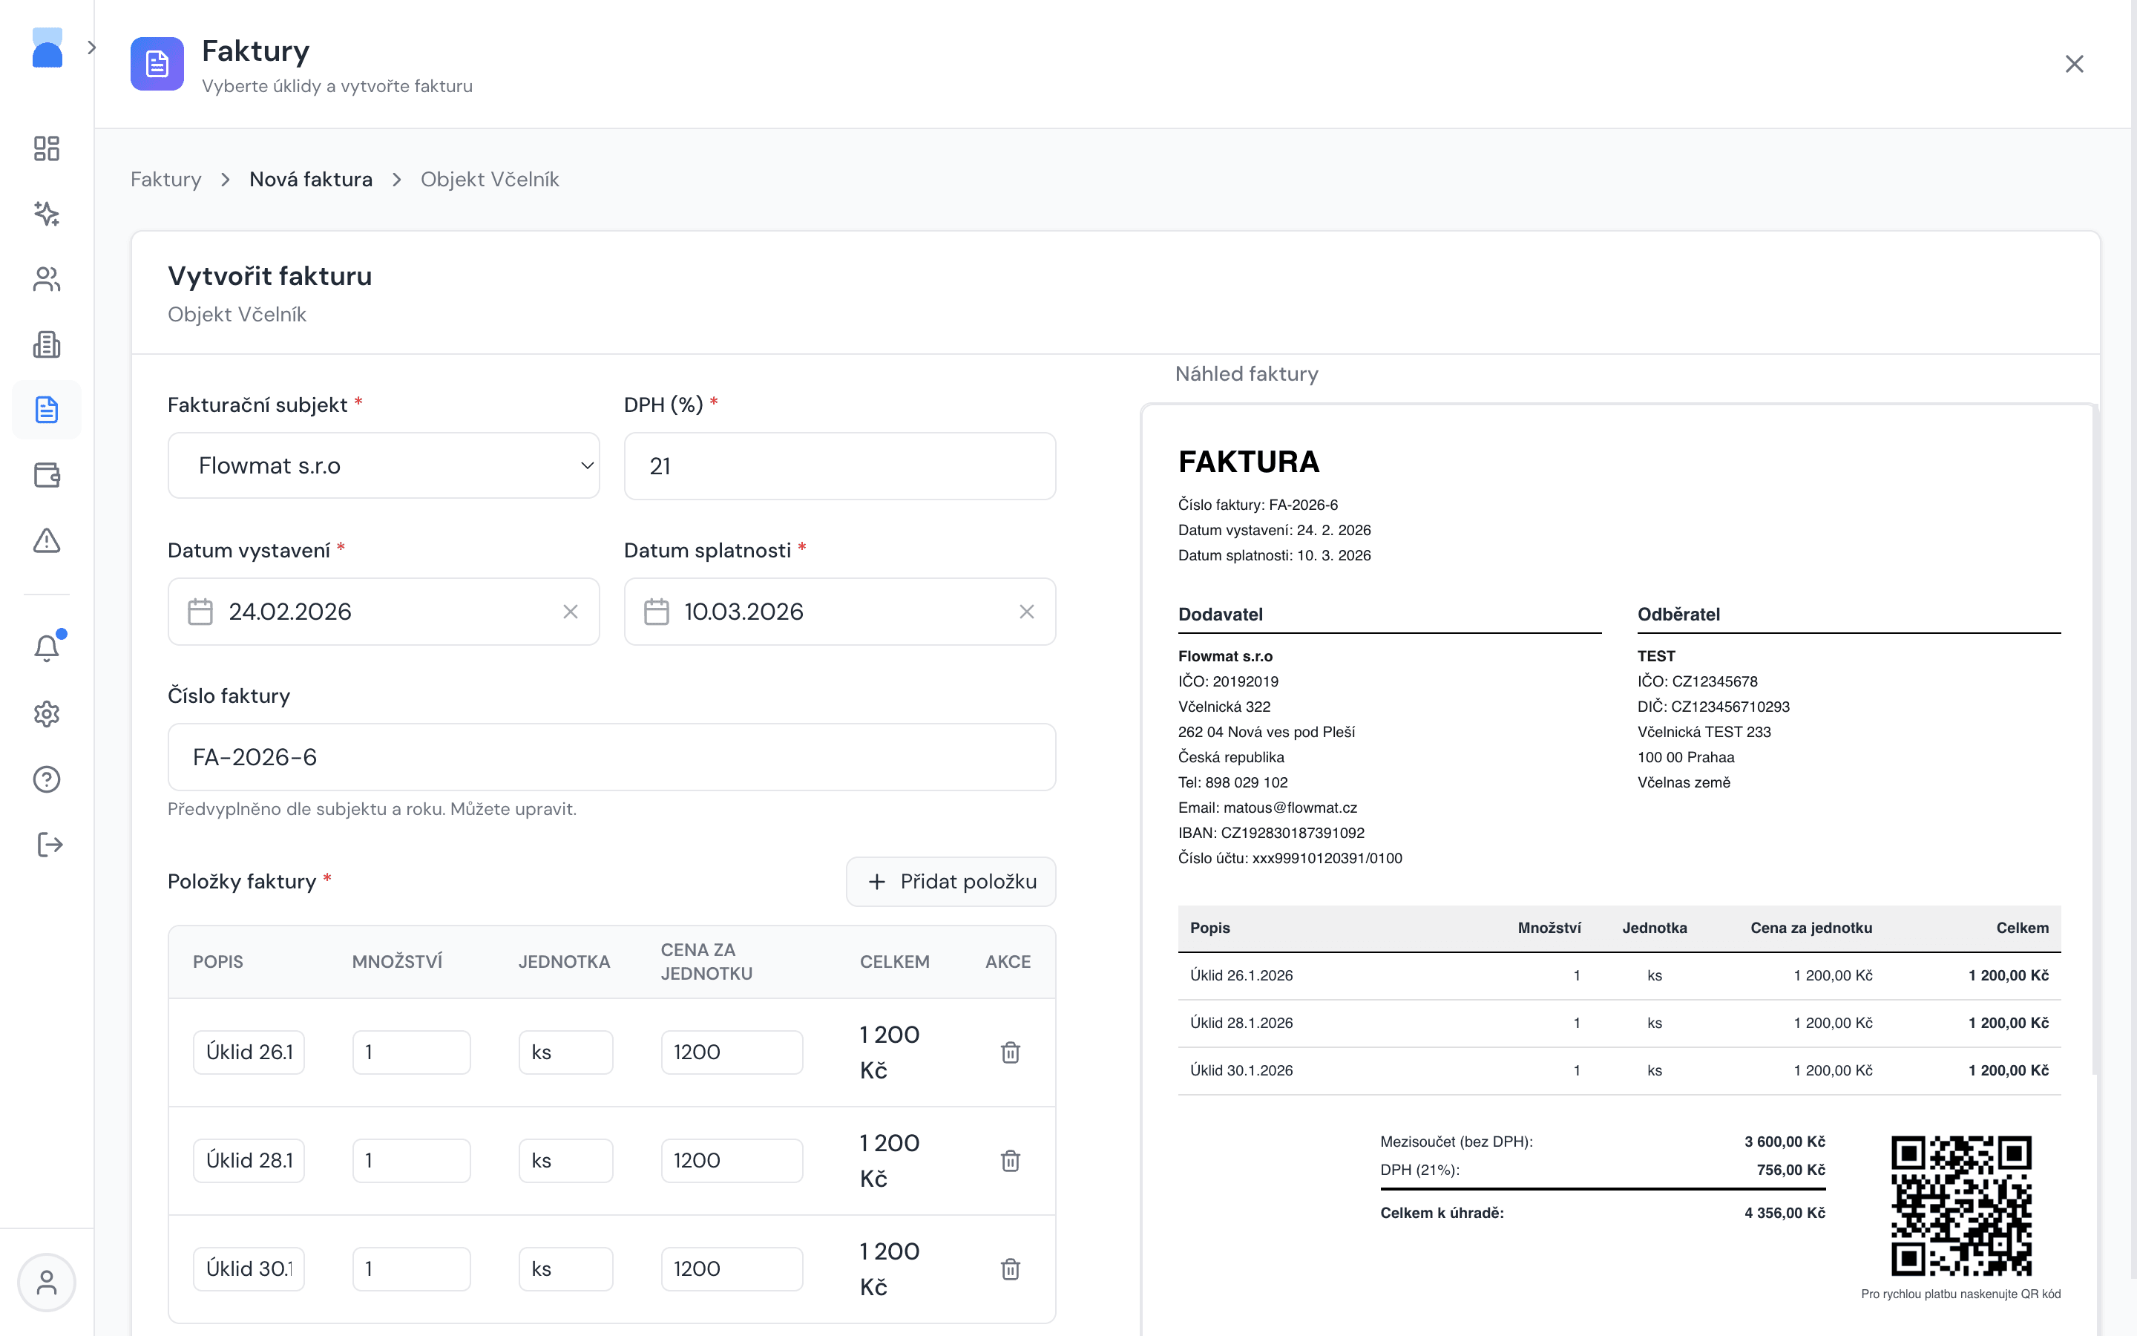
Task: Click the Číslo faktury input field
Action: coord(611,757)
